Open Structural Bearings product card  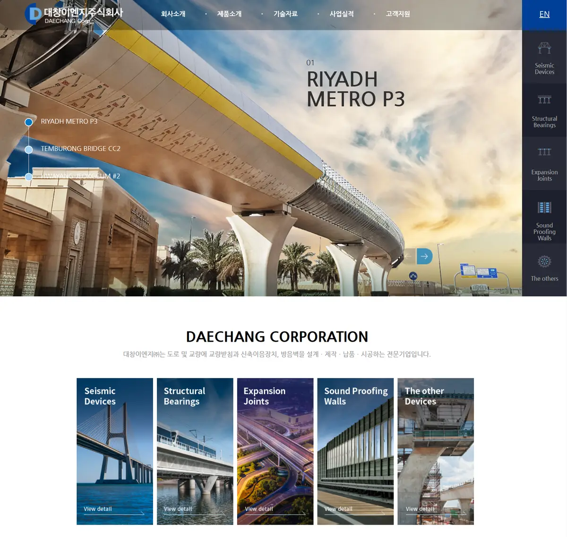click(x=195, y=451)
